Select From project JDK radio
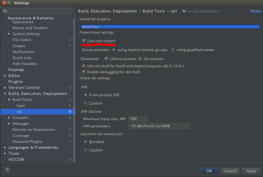The width and height of the screenshot is (263, 177). point(86,95)
